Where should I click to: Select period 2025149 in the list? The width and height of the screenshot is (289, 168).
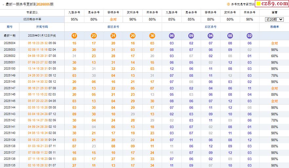(10, 76)
